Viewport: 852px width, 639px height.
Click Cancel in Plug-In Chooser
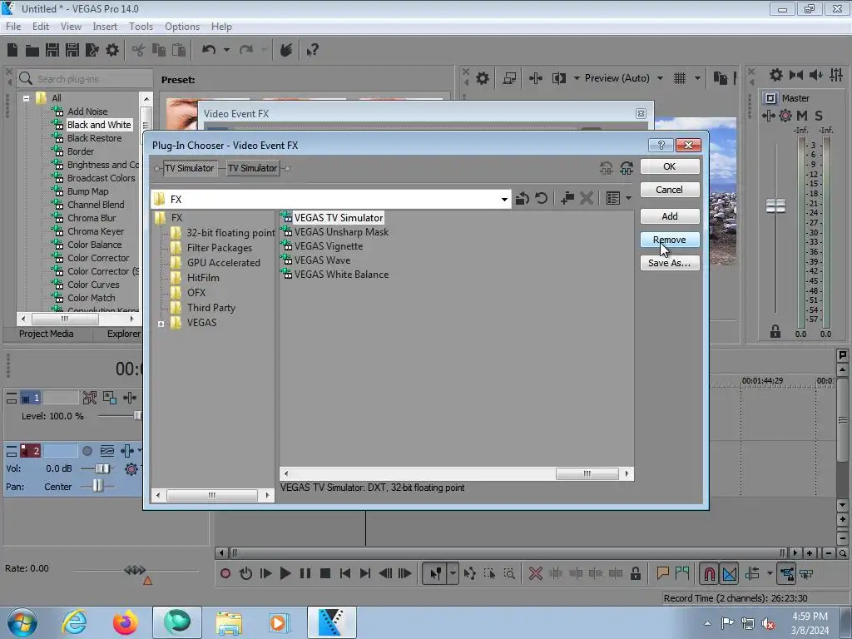coord(670,190)
